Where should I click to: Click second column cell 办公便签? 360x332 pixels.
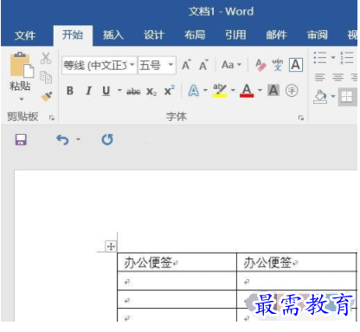coord(267,263)
